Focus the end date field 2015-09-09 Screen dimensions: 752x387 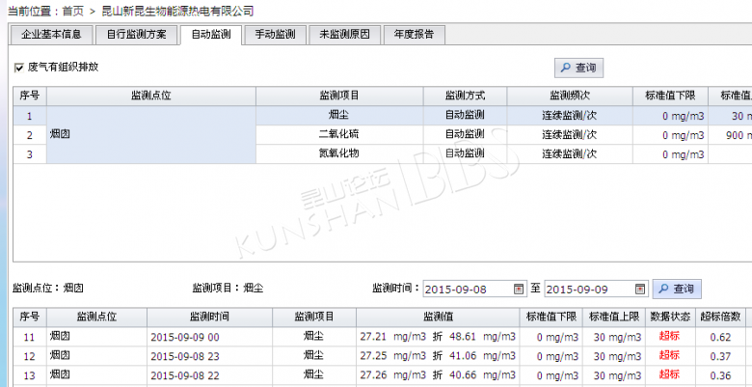pos(588,289)
